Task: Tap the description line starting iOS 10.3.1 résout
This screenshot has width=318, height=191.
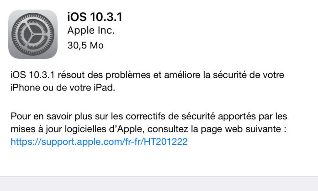Action: click(147, 75)
